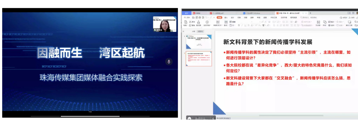Expand the Section (节) dropdown
The image size is (358, 129).
point(233,25)
